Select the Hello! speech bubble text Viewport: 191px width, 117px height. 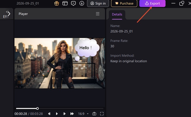tap(86, 48)
